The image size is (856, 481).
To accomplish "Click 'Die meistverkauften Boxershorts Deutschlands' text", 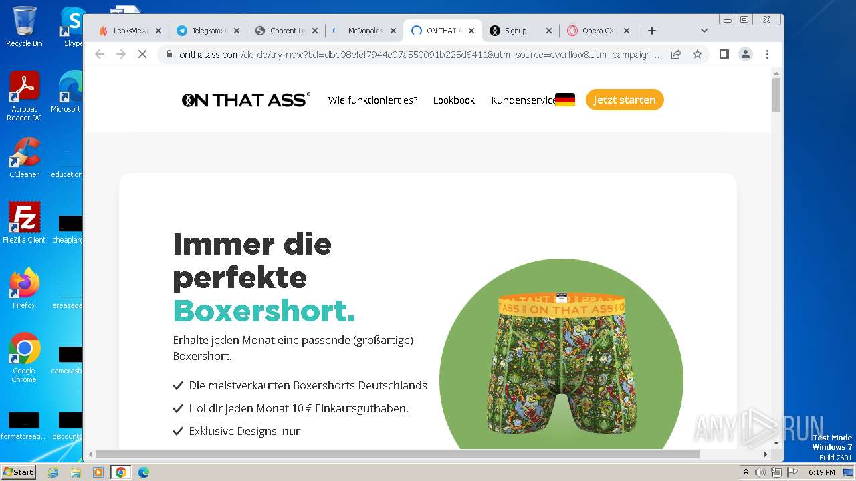I will pos(308,385).
